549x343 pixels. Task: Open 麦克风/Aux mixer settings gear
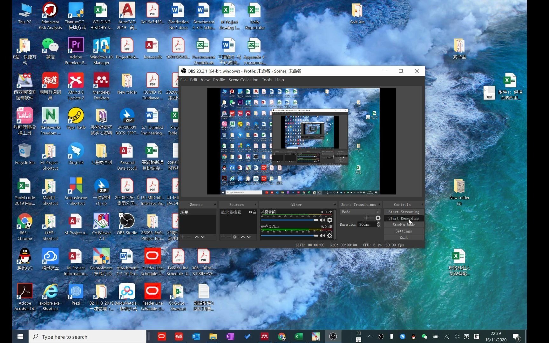330,236
